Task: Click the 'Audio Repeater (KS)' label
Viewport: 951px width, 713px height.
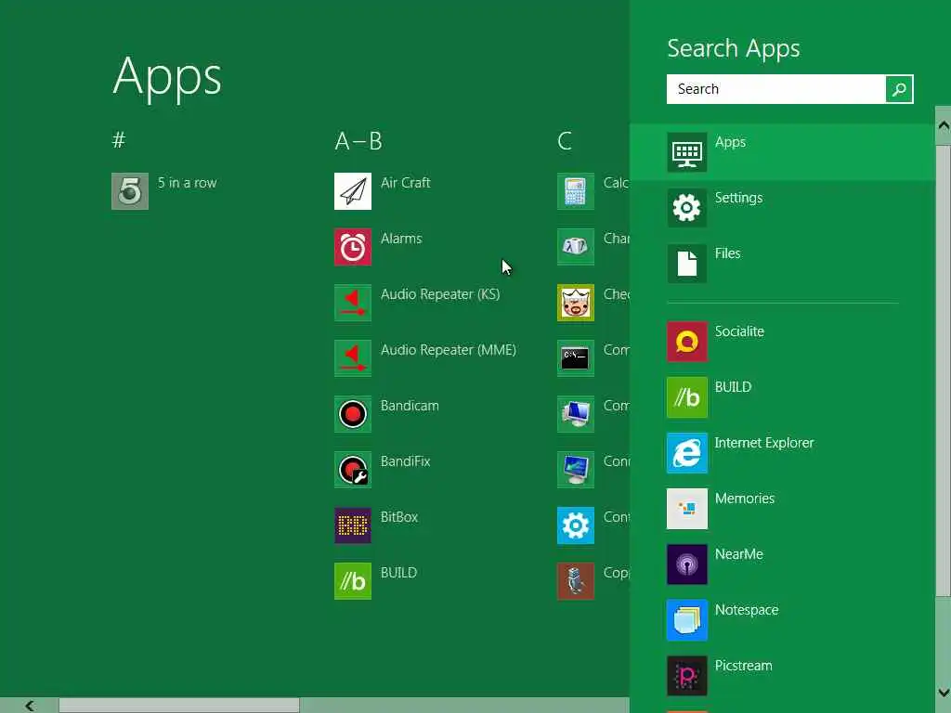Action: (x=440, y=294)
